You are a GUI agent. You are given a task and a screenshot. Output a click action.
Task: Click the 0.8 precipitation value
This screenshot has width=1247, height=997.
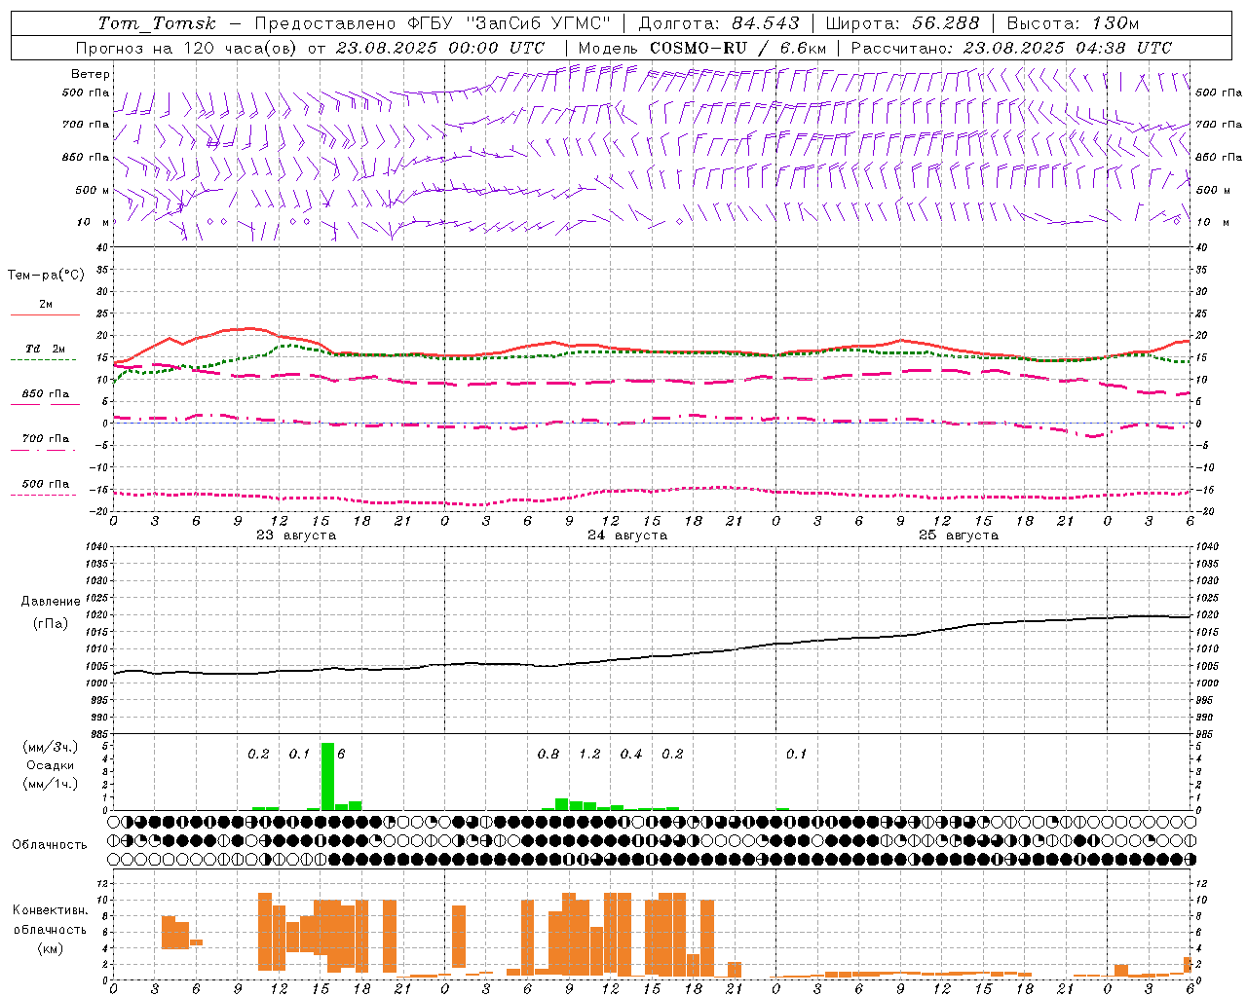click(548, 755)
